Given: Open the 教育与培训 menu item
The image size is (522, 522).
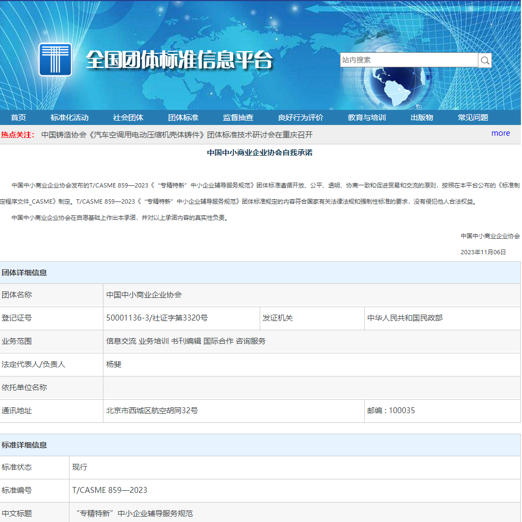Looking at the screenshot, I should click(x=366, y=117).
